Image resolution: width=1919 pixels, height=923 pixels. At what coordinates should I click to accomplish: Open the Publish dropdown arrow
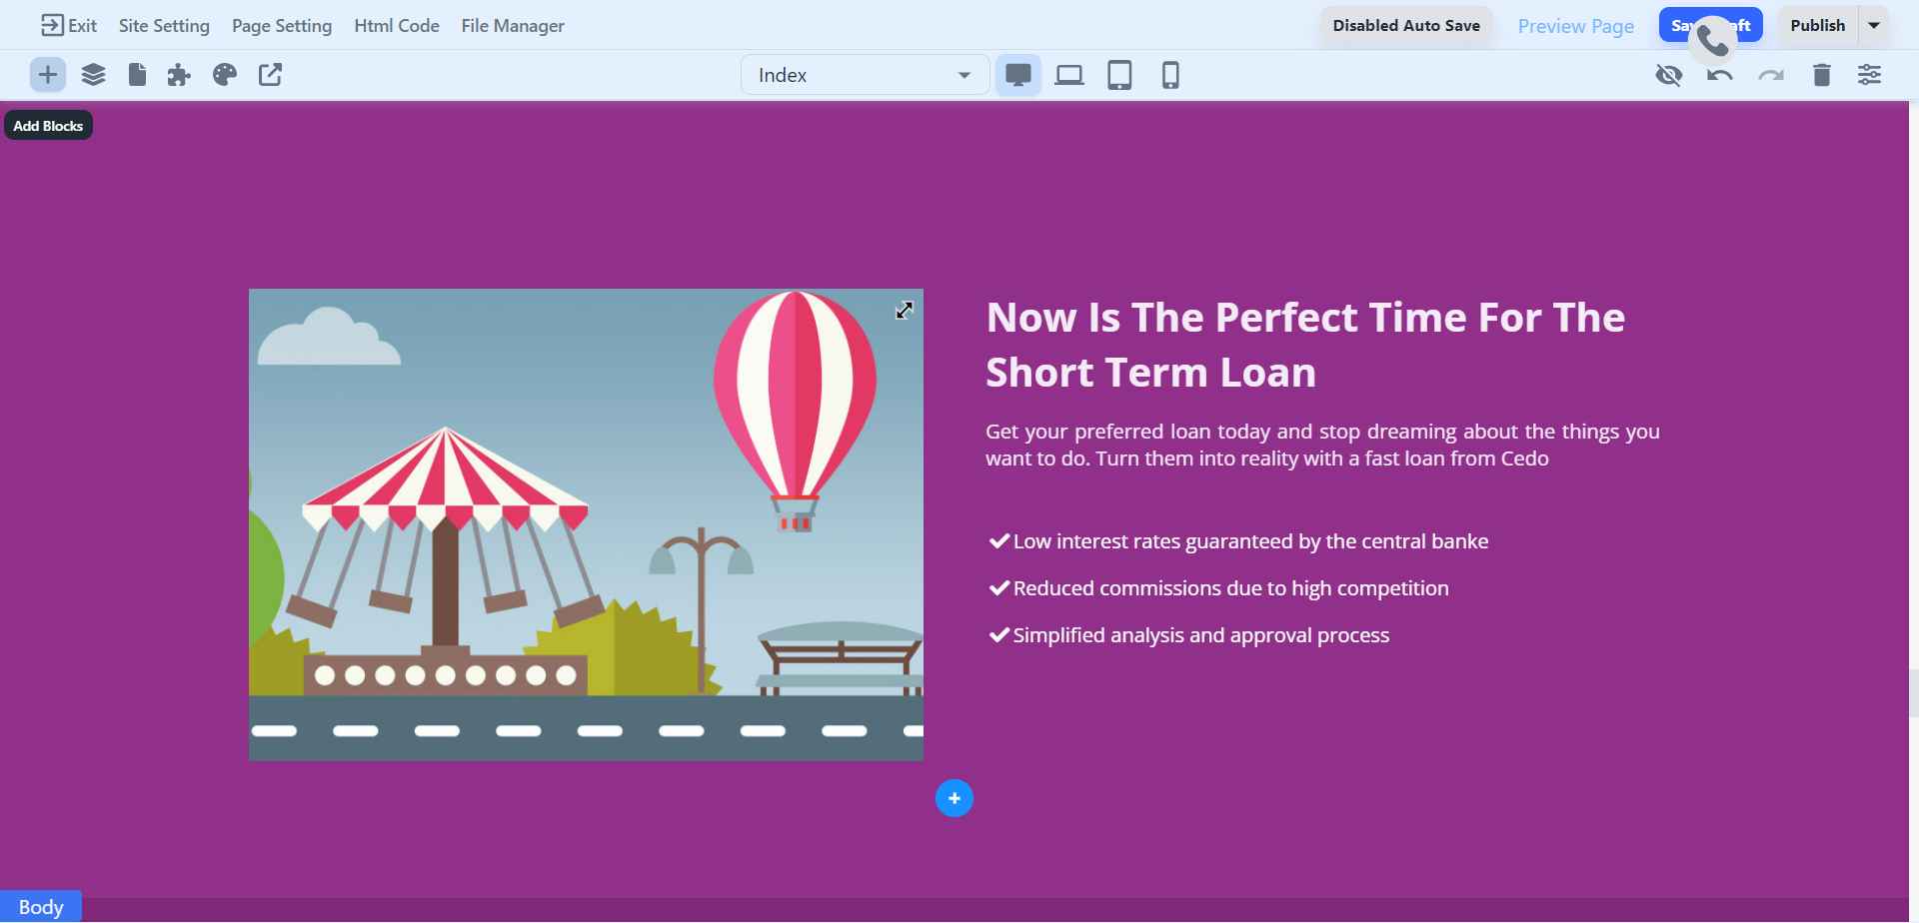(1874, 25)
